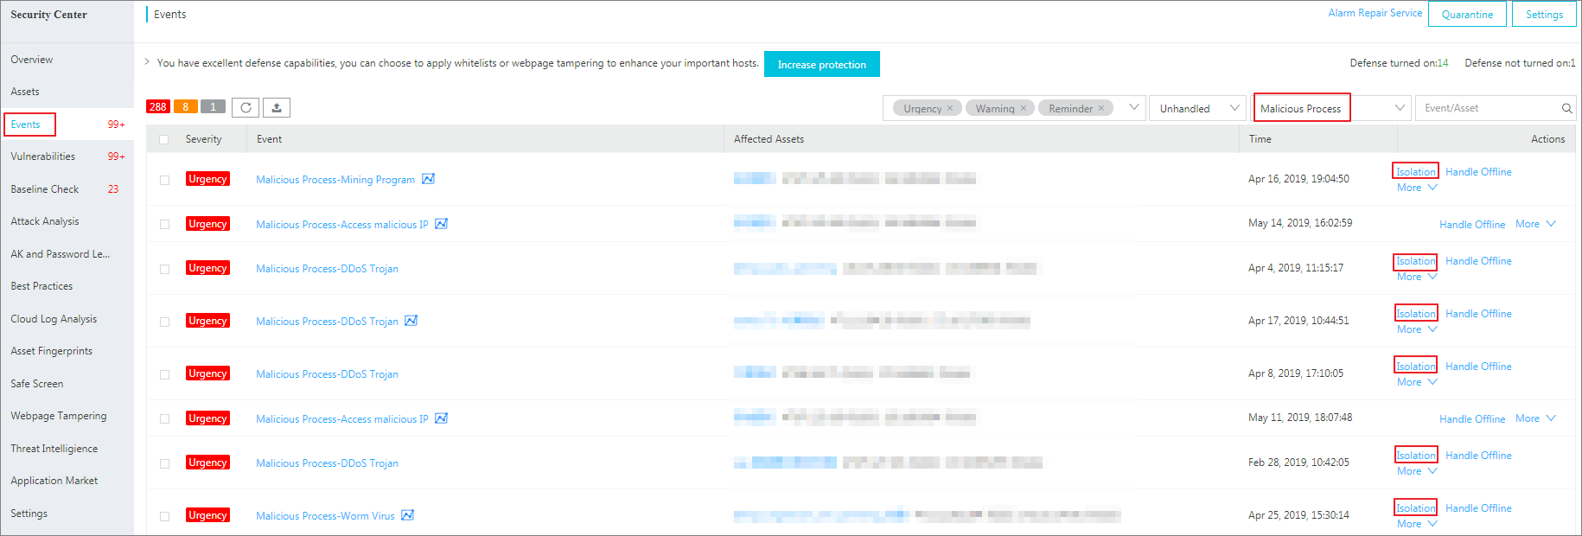Screen dimensions: 1582x536
Task: Open the Malicious Process type dropdown
Action: point(1331,108)
